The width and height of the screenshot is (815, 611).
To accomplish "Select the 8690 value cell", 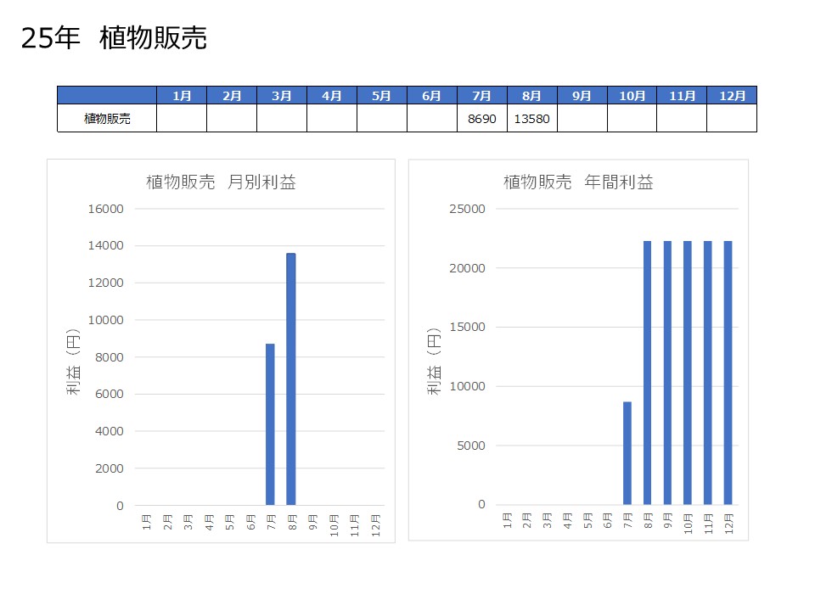I will pyautogui.click(x=482, y=119).
